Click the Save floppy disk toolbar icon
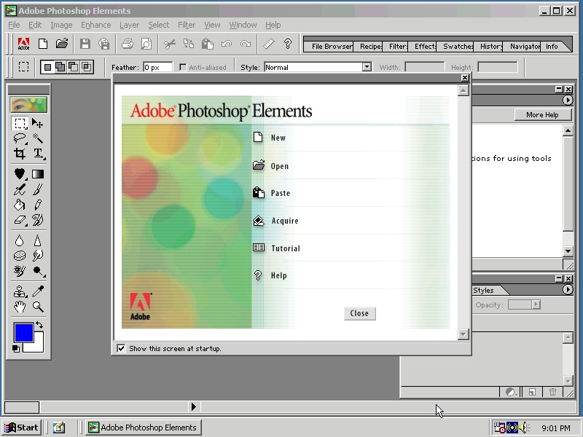Viewport: 583px width, 437px height. [85, 44]
